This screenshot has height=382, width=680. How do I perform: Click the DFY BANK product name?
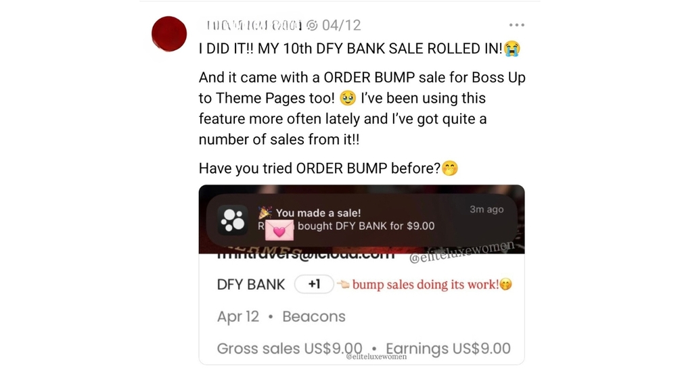point(251,285)
